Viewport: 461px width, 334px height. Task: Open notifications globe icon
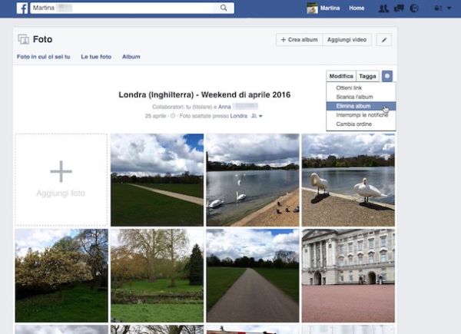point(414,8)
